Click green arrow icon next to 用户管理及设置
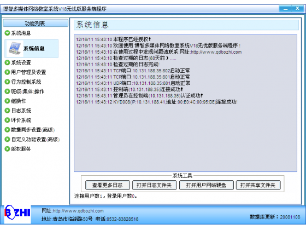Screen dimensions: 306x230 tap(7, 72)
